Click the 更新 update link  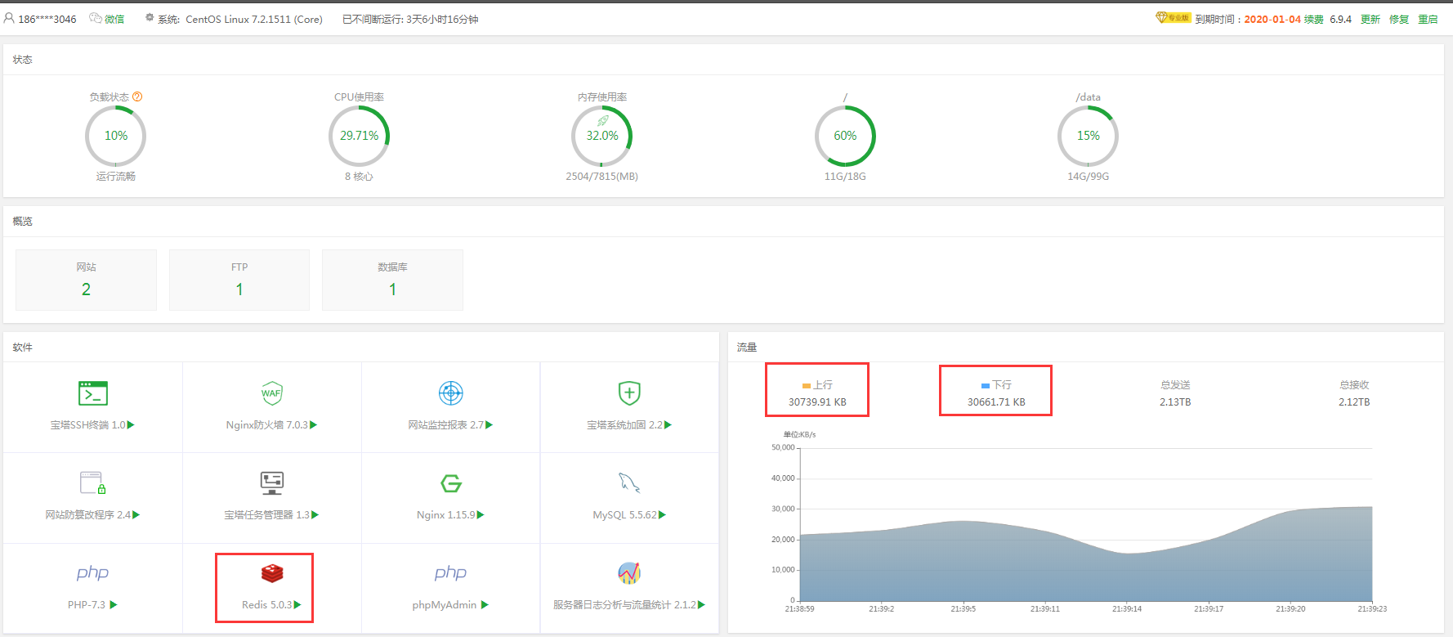pyautogui.click(x=1370, y=19)
